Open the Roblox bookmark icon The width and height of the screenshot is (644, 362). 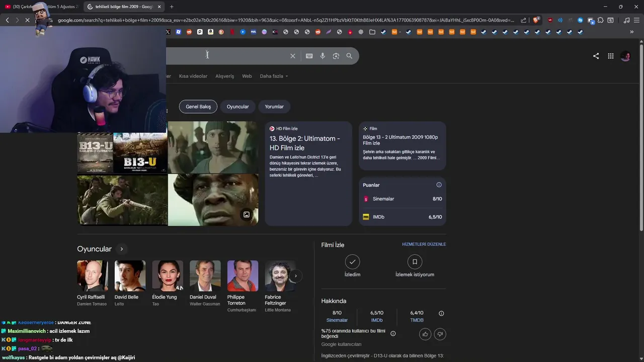click(178, 32)
